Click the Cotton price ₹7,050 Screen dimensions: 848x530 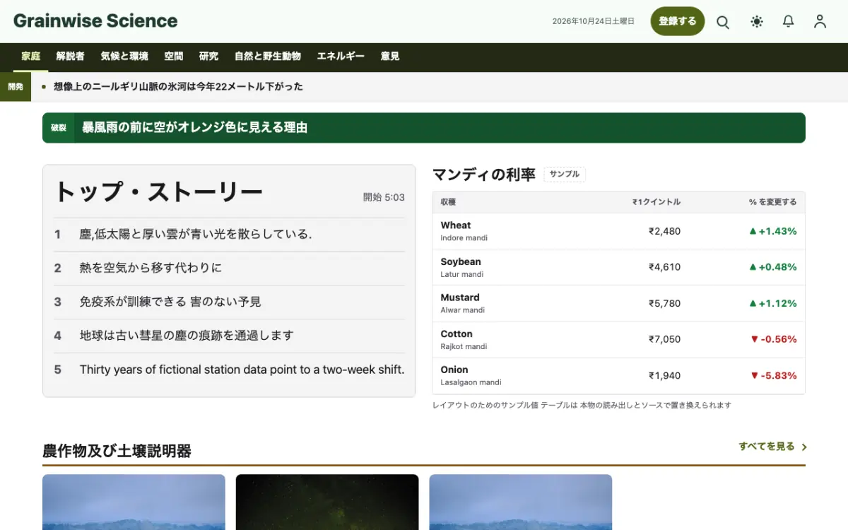664,339
